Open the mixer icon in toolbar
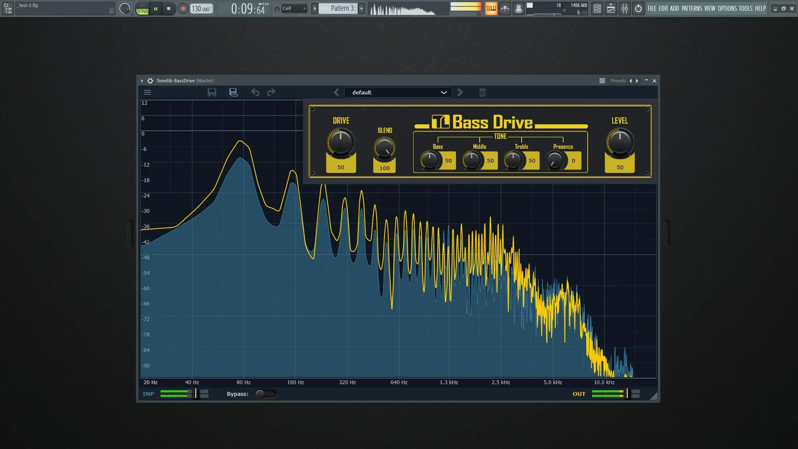Screen dimensions: 798x449 click(624, 8)
